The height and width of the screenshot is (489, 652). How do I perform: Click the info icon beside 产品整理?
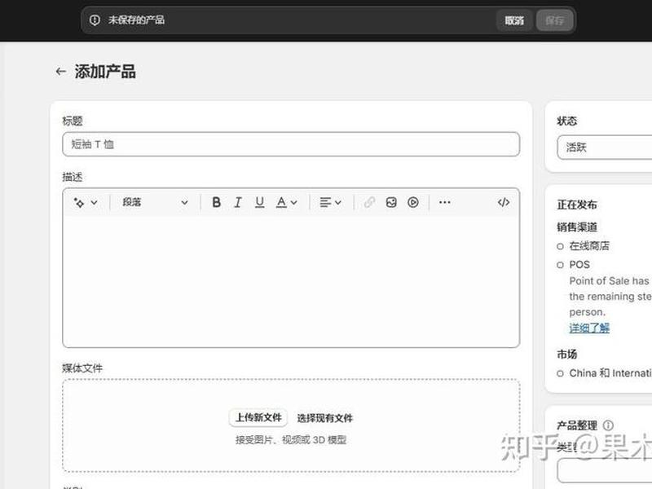(608, 425)
